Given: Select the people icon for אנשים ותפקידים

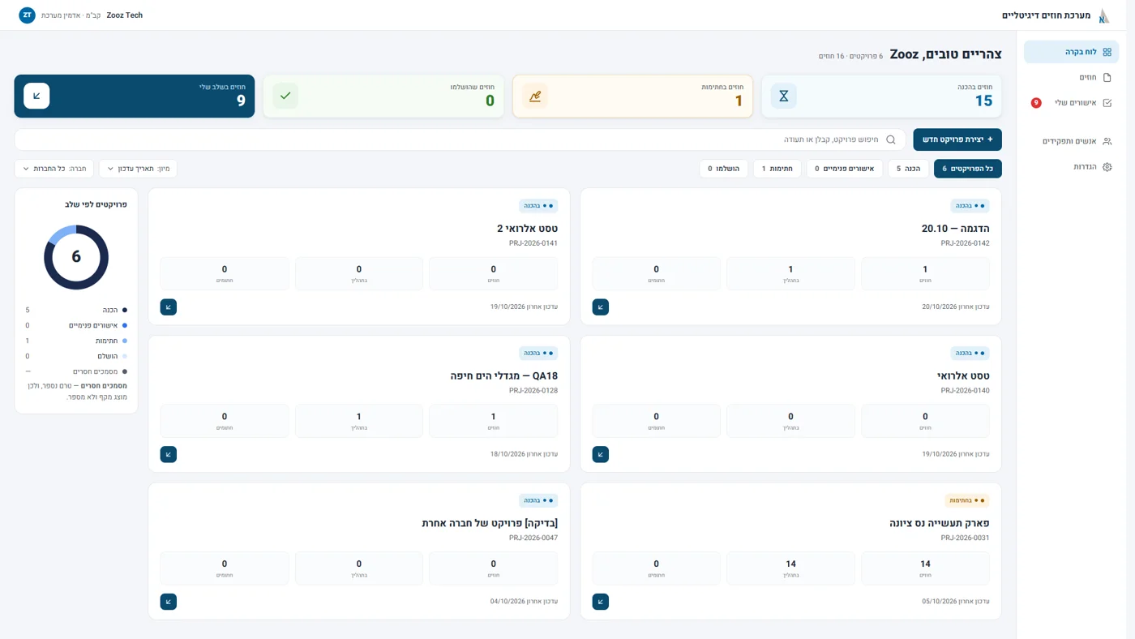Looking at the screenshot, I should click(x=1107, y=141).
